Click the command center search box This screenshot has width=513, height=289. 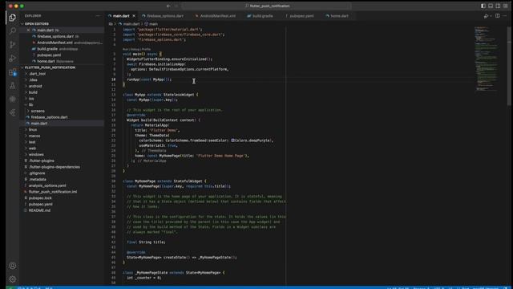pyautogui.click(x=267, y=6)
